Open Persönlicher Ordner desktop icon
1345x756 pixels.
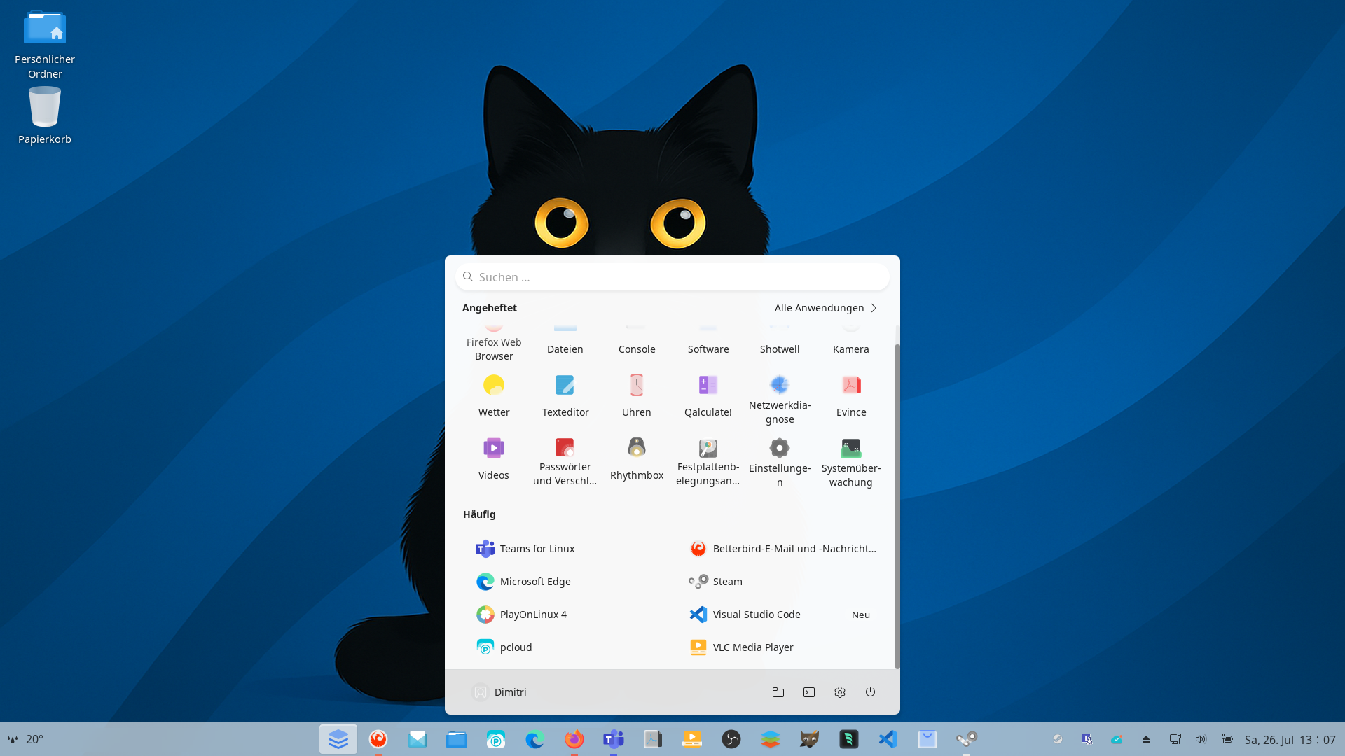[45, 45]
